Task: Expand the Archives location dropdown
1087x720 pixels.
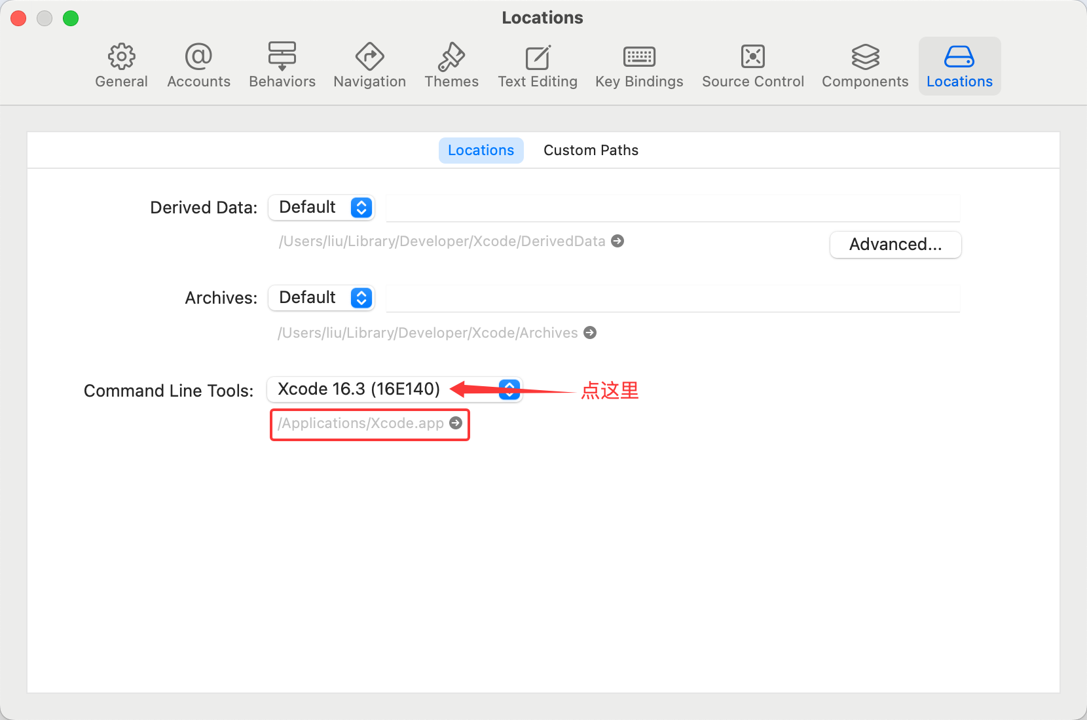Action: coord(322,298)
